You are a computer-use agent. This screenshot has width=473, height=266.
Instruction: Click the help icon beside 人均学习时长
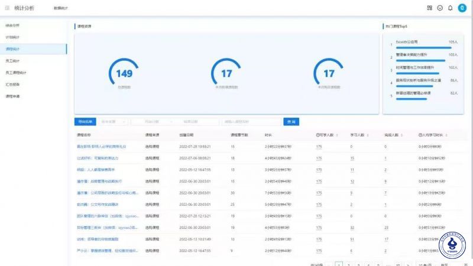(x=420, y=135)
